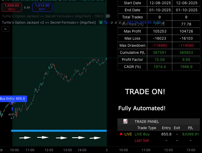Select the hidden Turtle's Option Jackpot [AlgoTest] 198.0 indicator title
This screenshot has width=202, height=153.
[x=53, y=16]
